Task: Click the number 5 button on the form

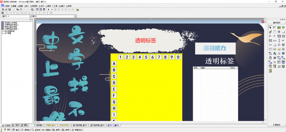Action: 146,57
